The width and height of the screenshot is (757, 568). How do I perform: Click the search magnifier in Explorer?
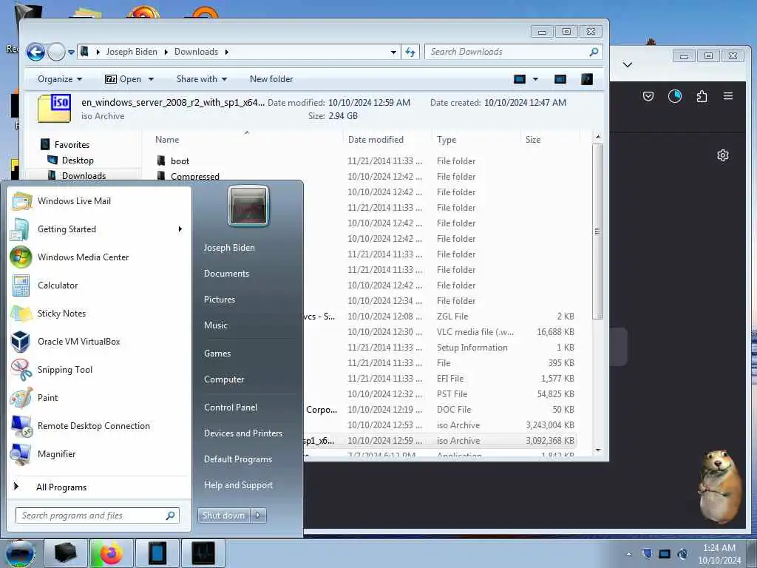pyautogui.click(x=594, y=52)
